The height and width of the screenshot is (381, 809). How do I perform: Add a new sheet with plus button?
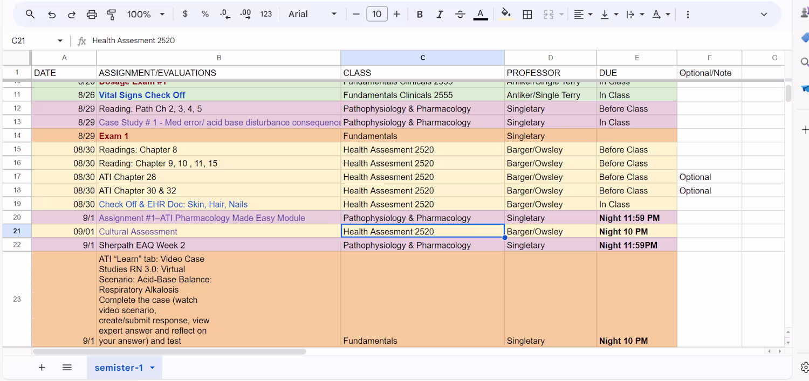click(x=42, y=368)
